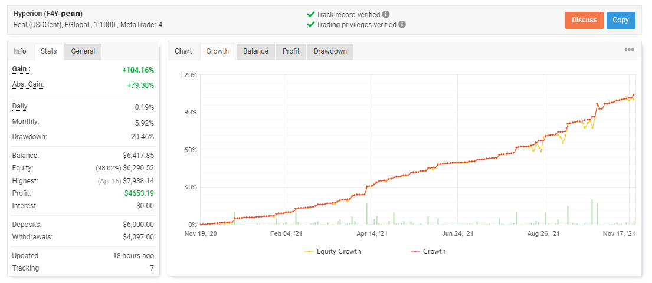
Task: Toggle Equity Growth series in legend
Action: (x=332, y=251)
